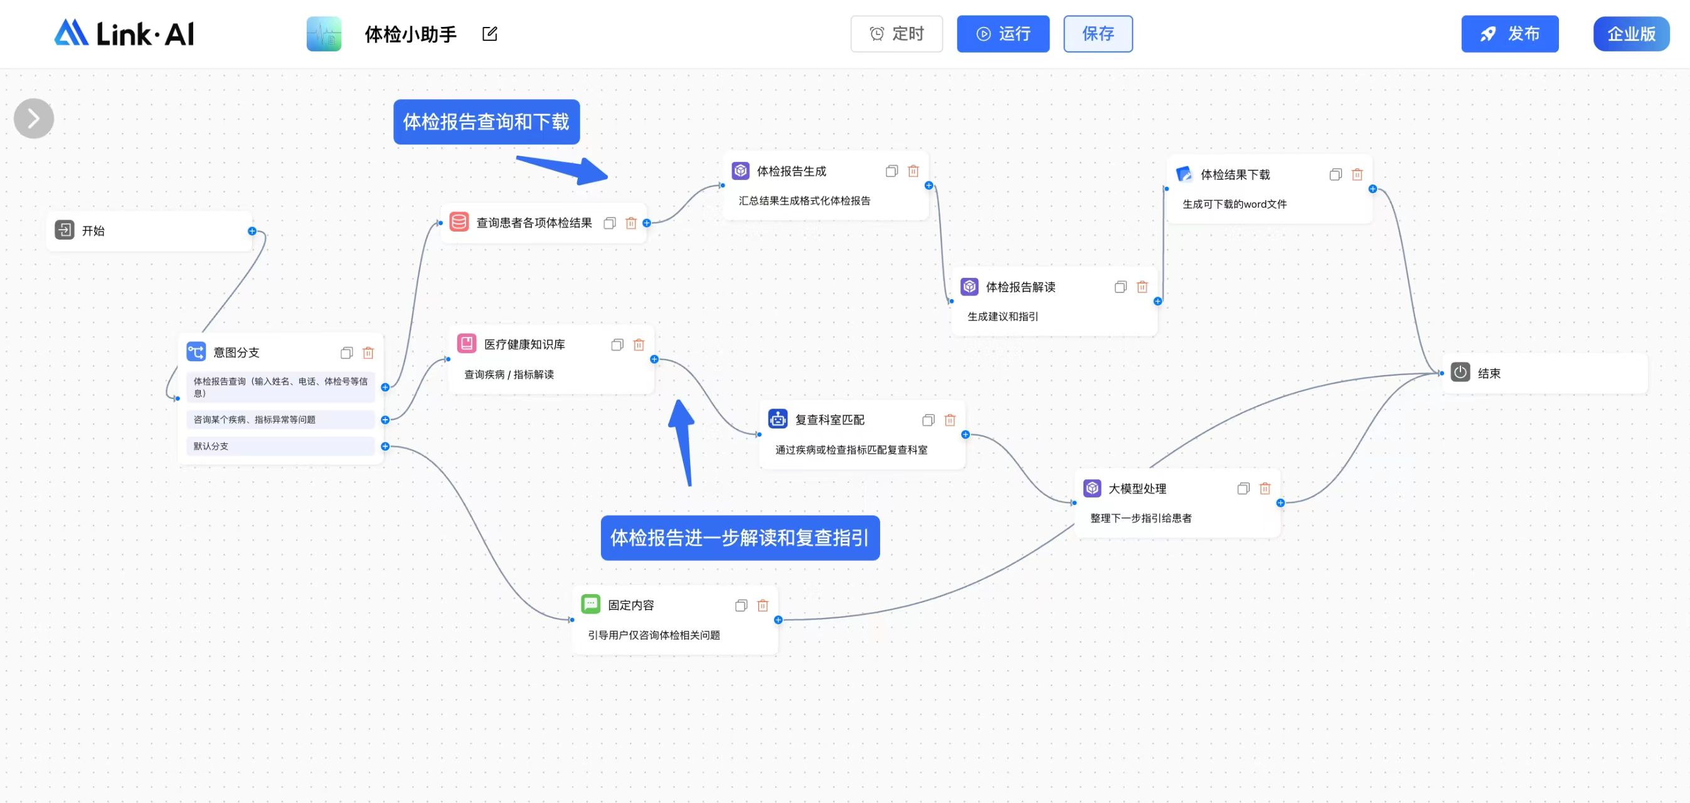Click 生成可下载的word文件 description
The width and height of the screenshot is (1690, 803).
(x=1235, y=204)
